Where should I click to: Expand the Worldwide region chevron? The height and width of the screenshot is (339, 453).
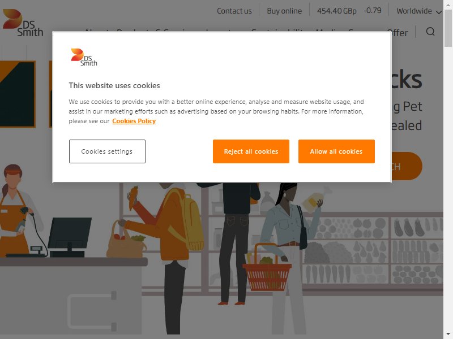[438, 12]
